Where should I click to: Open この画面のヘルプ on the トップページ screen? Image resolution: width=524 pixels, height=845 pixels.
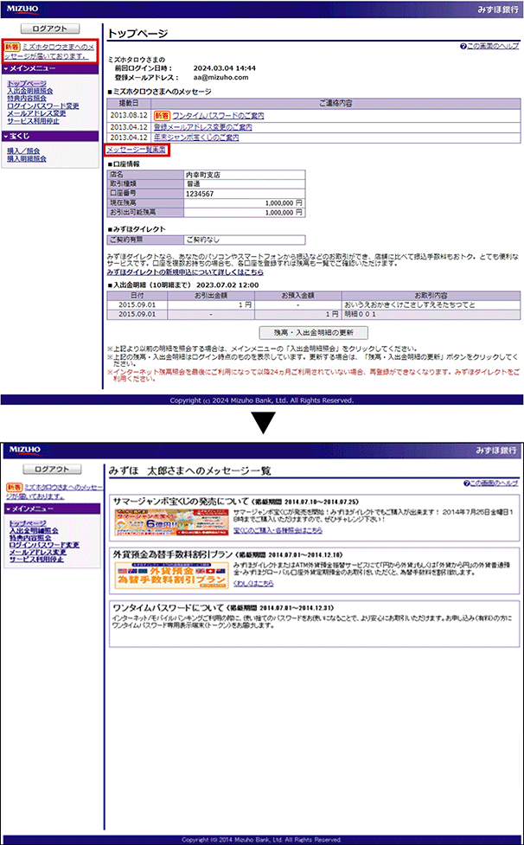(x=489, y=47)
